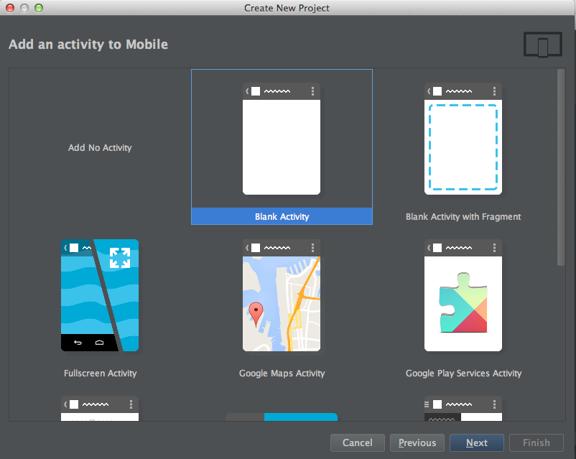This screenshot has height=459, width=576.
Task: Proceed with the Next button
Action: 477,442
